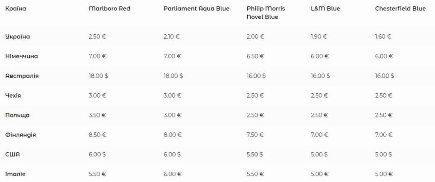Select Ukraine's Chesterfield Blue price 1.60 €

383,36
